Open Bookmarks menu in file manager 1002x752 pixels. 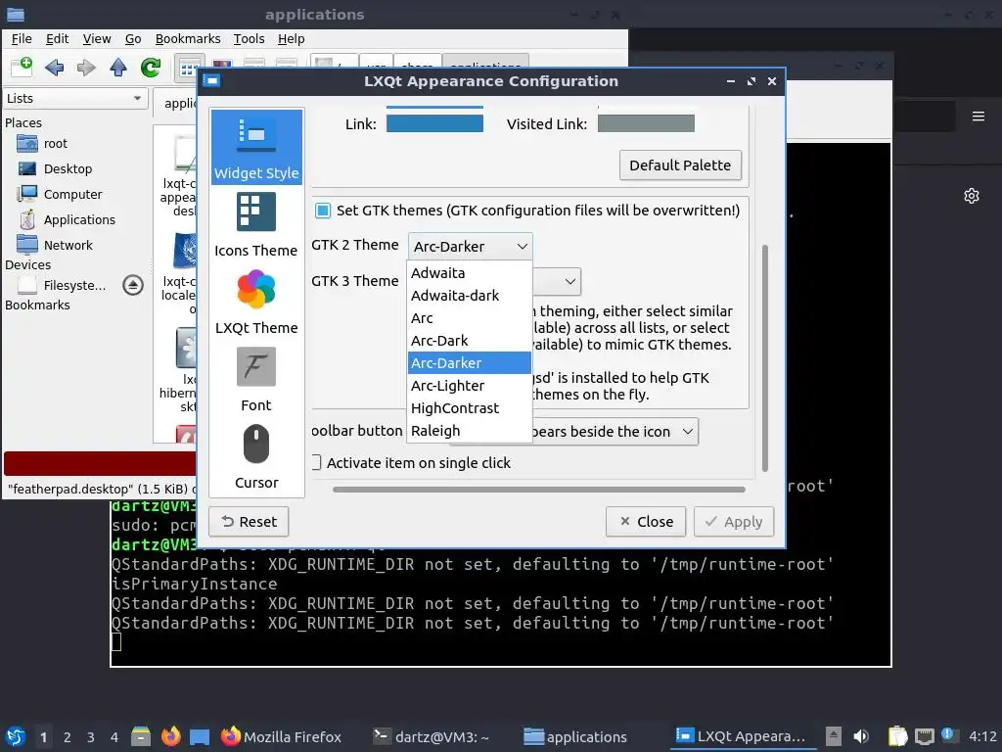(x=188, y=39)
